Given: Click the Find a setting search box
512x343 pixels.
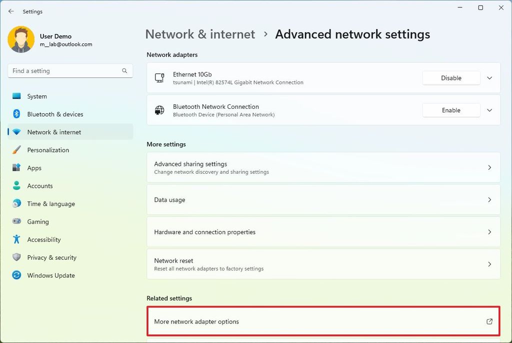Looking at the screenshot, I should tap(70, 71).
